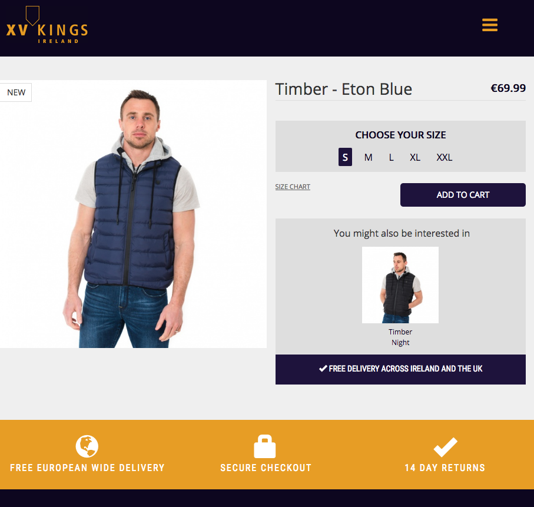This screenshot has height=507, width=534.
Task: Click the Secure Checkout label
Action: (x=266, y=468)
